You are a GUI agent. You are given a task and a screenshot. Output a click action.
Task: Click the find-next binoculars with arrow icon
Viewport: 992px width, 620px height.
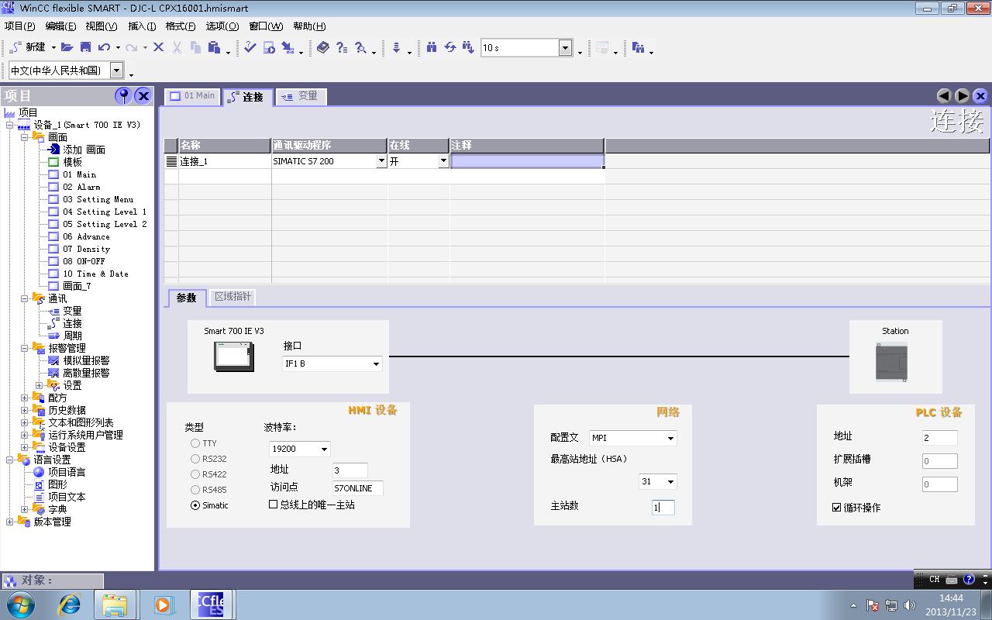[x=468, y=47]
